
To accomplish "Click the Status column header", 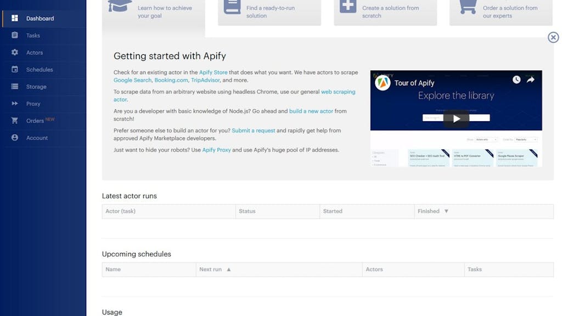I will tap(277, 211).
